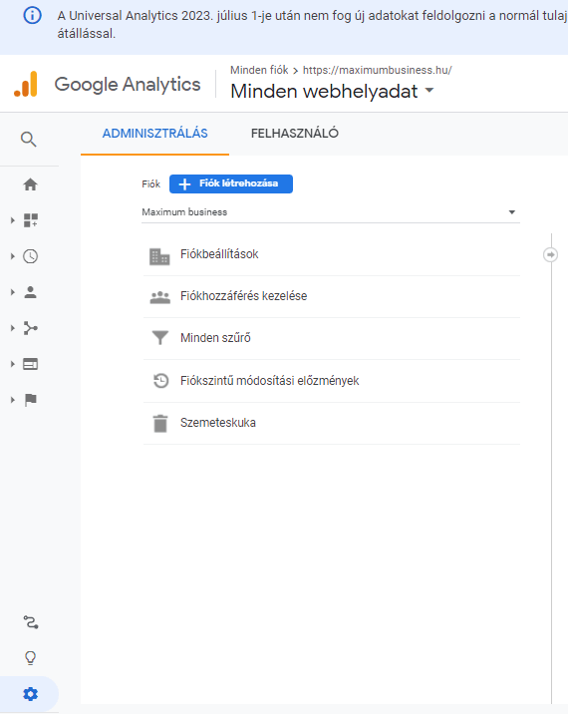This screenshot has height=714, width=568.
Task: Switch to the FELHASZNÁLÓ tab
Action: coord(295,134)
